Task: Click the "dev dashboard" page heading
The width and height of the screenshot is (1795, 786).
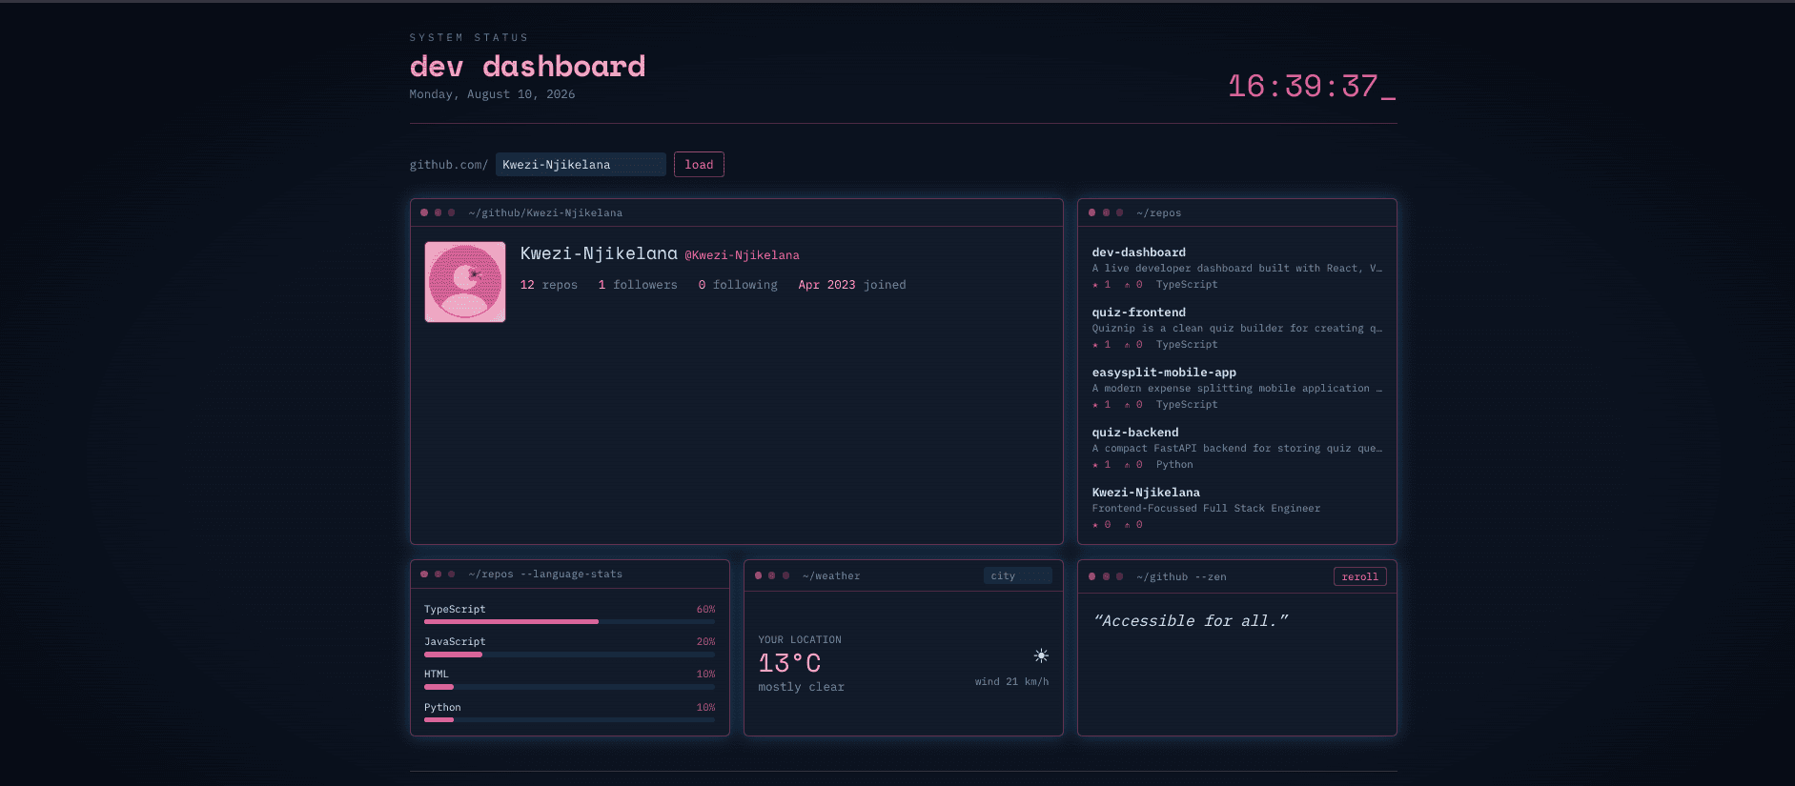Action: tap(527, 67)
